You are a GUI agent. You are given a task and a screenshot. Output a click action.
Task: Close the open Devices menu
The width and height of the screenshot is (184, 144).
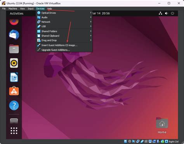[40, 9]
